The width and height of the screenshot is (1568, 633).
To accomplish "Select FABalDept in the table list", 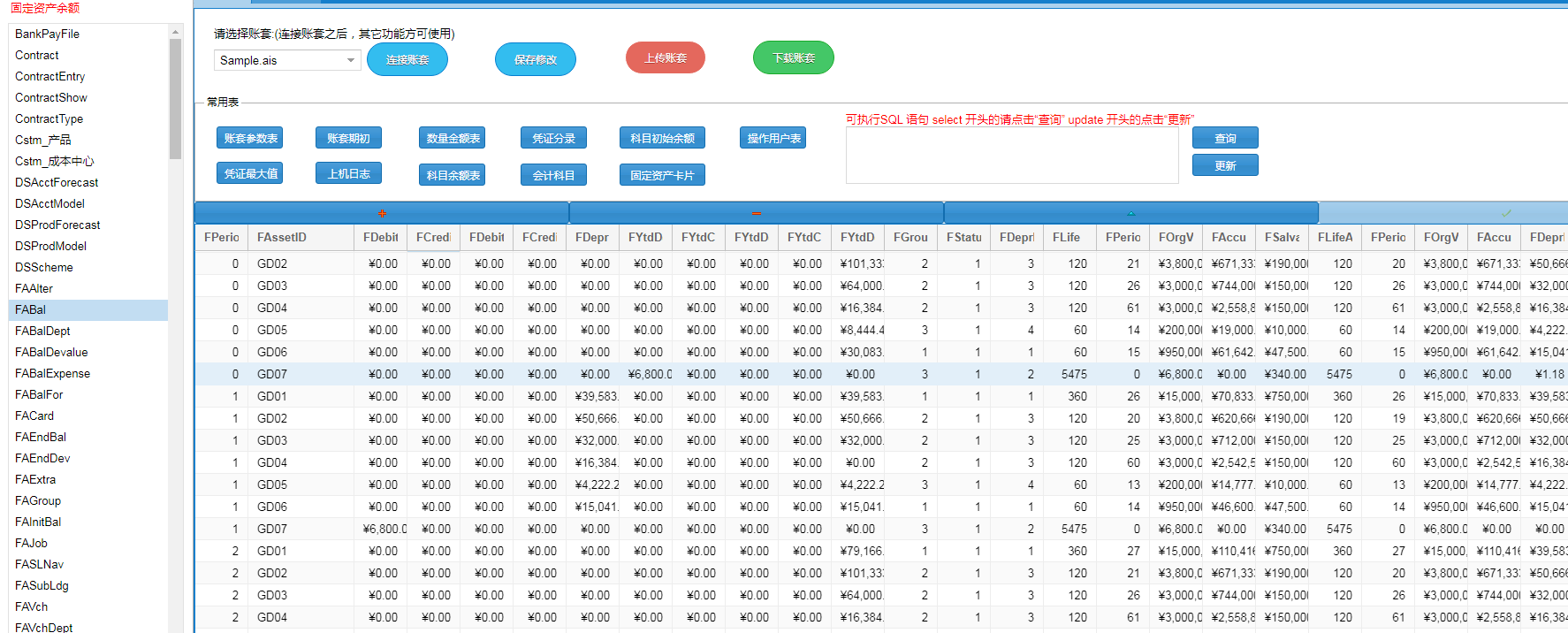I will coord(88,331).
